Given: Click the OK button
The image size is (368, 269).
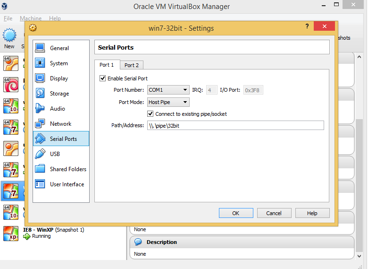Looking at the screenshot, I should [x=236, y=213].
